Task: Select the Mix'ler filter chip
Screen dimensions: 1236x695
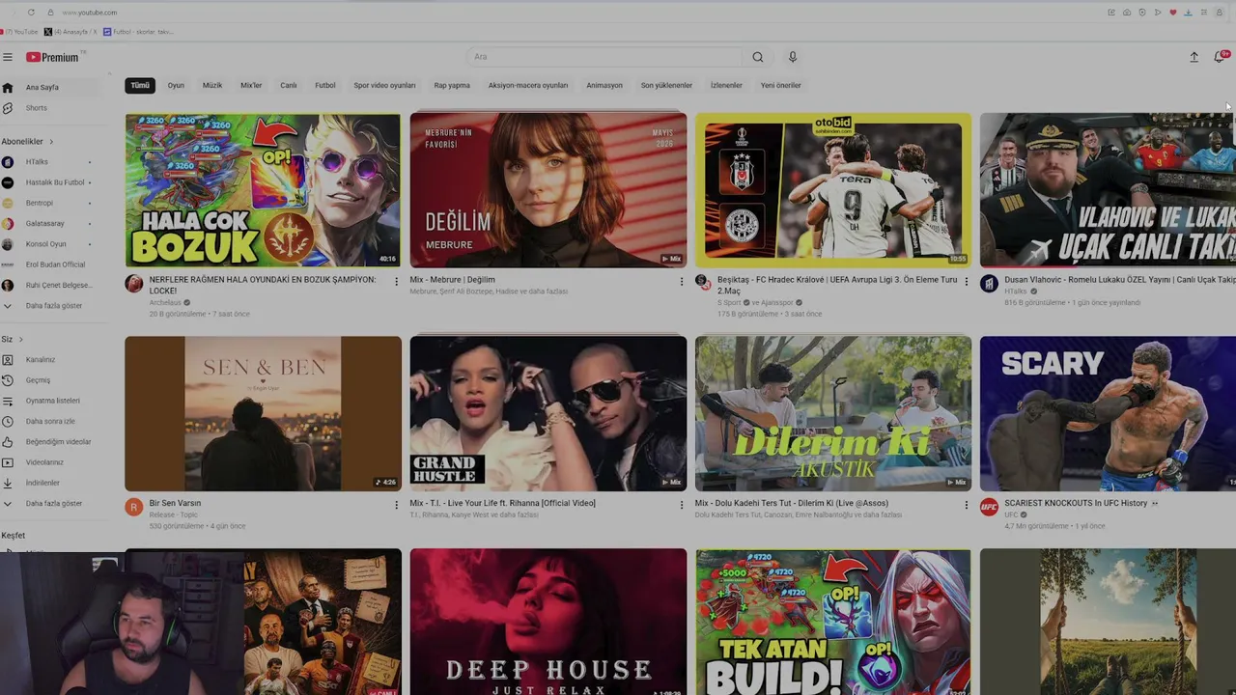Action: [x=251, y=86]
